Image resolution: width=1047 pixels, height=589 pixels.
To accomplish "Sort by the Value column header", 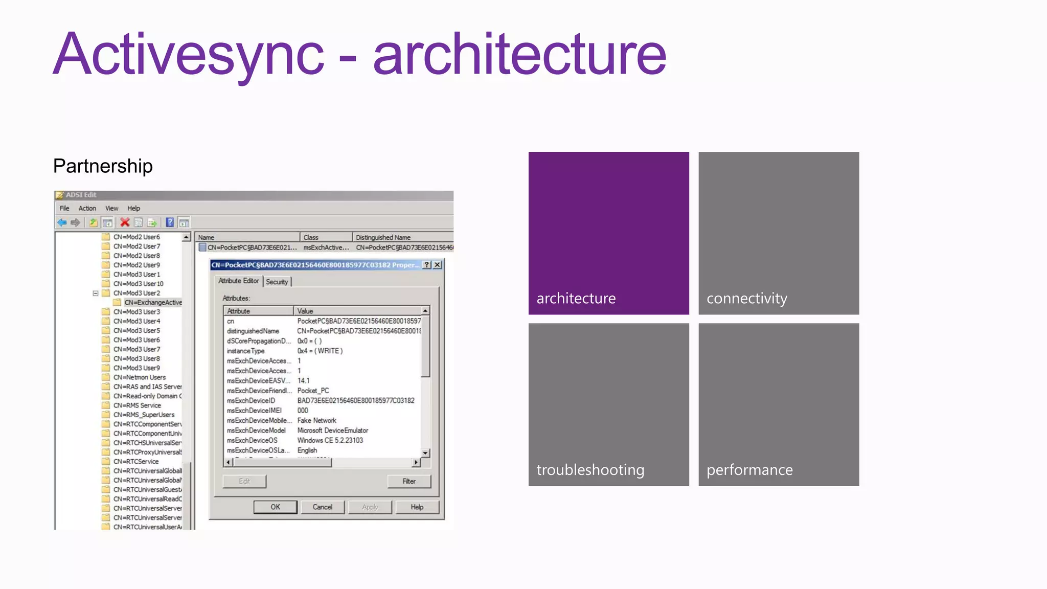I will pyautogui.click(x=357, y=311).
